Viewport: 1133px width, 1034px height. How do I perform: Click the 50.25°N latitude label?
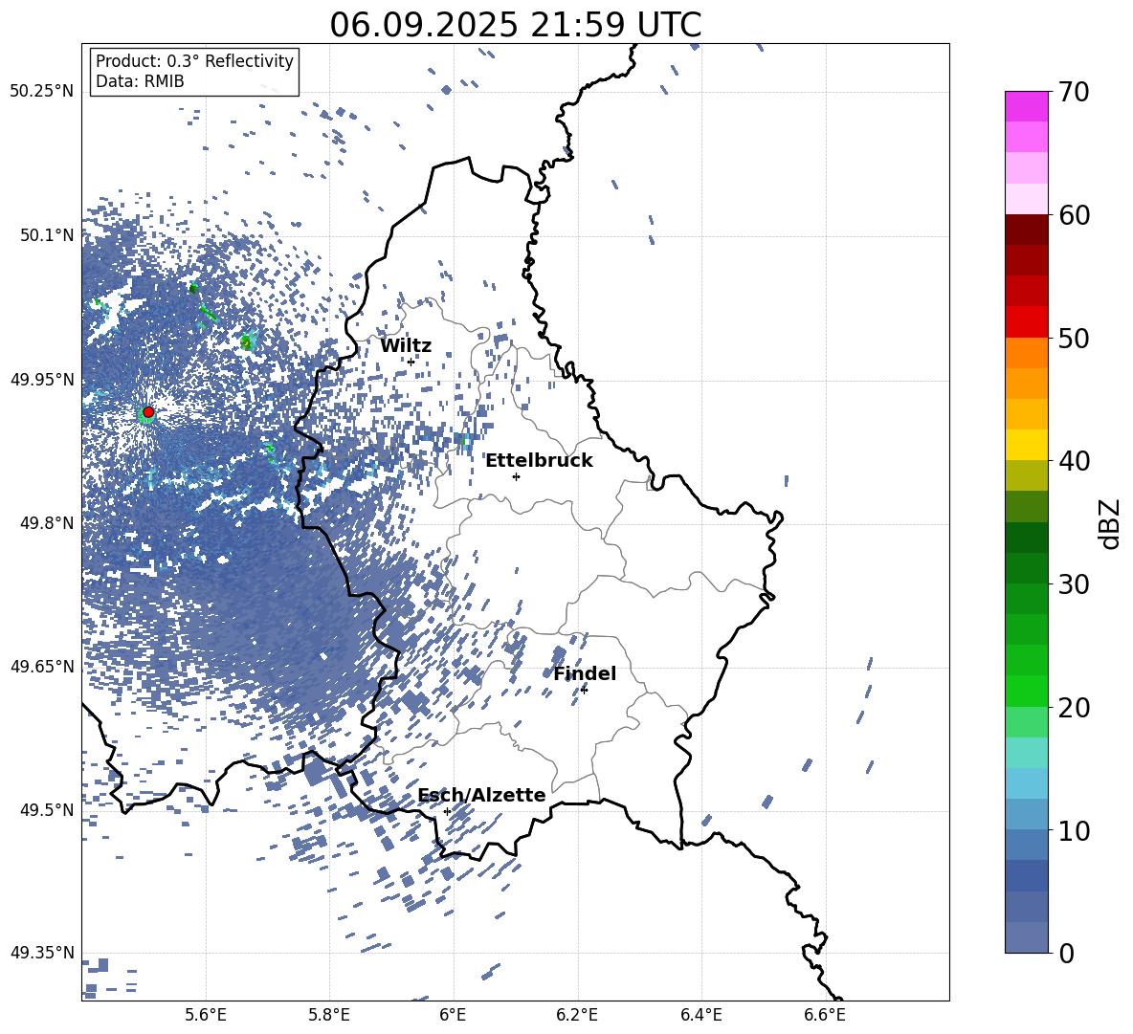pos(42,92)
